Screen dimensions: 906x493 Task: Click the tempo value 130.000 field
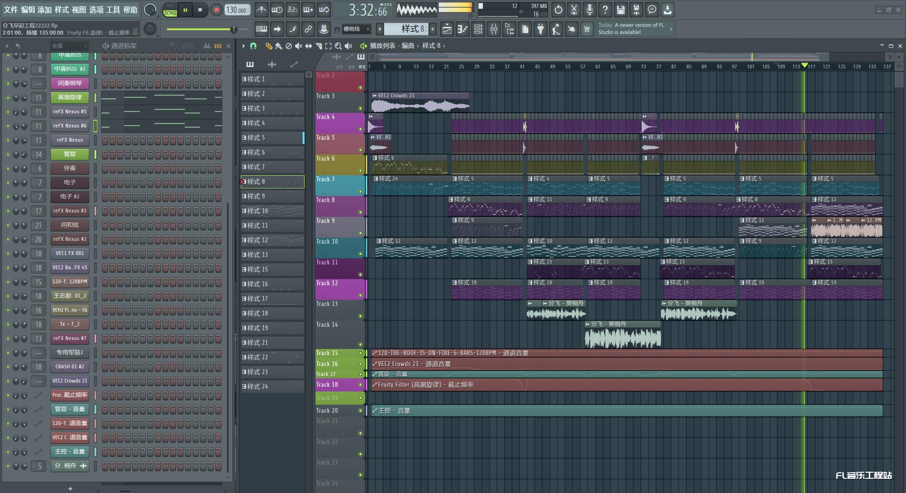[x=237, y=10]
